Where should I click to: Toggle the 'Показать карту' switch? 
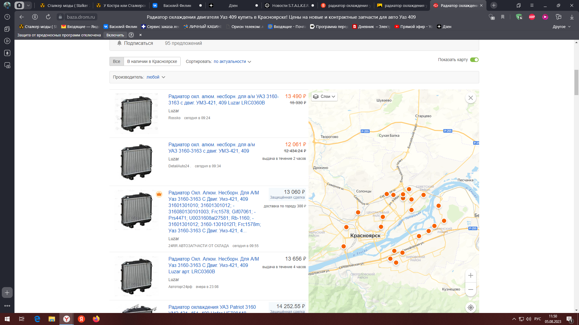click(474, 60)
